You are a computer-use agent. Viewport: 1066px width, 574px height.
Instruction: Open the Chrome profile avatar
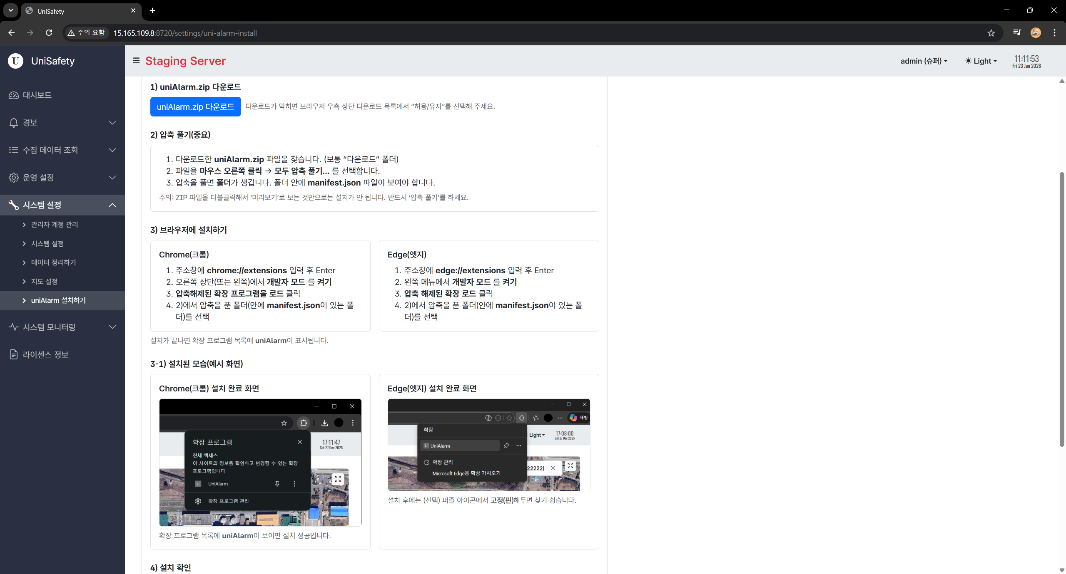pyautogui.click(x=1036, y=33)
